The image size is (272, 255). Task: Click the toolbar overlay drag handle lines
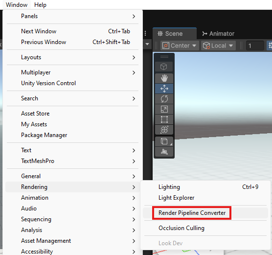164,57
